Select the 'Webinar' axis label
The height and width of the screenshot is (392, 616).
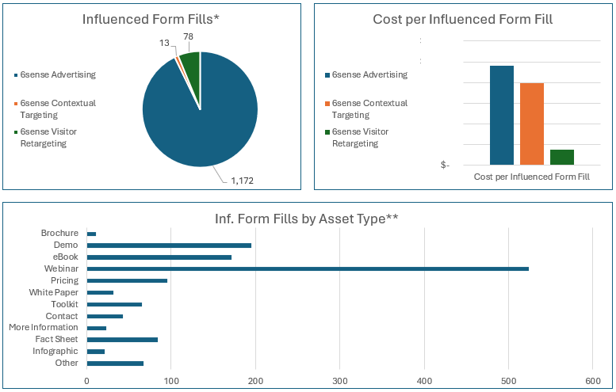click(61, 268)
